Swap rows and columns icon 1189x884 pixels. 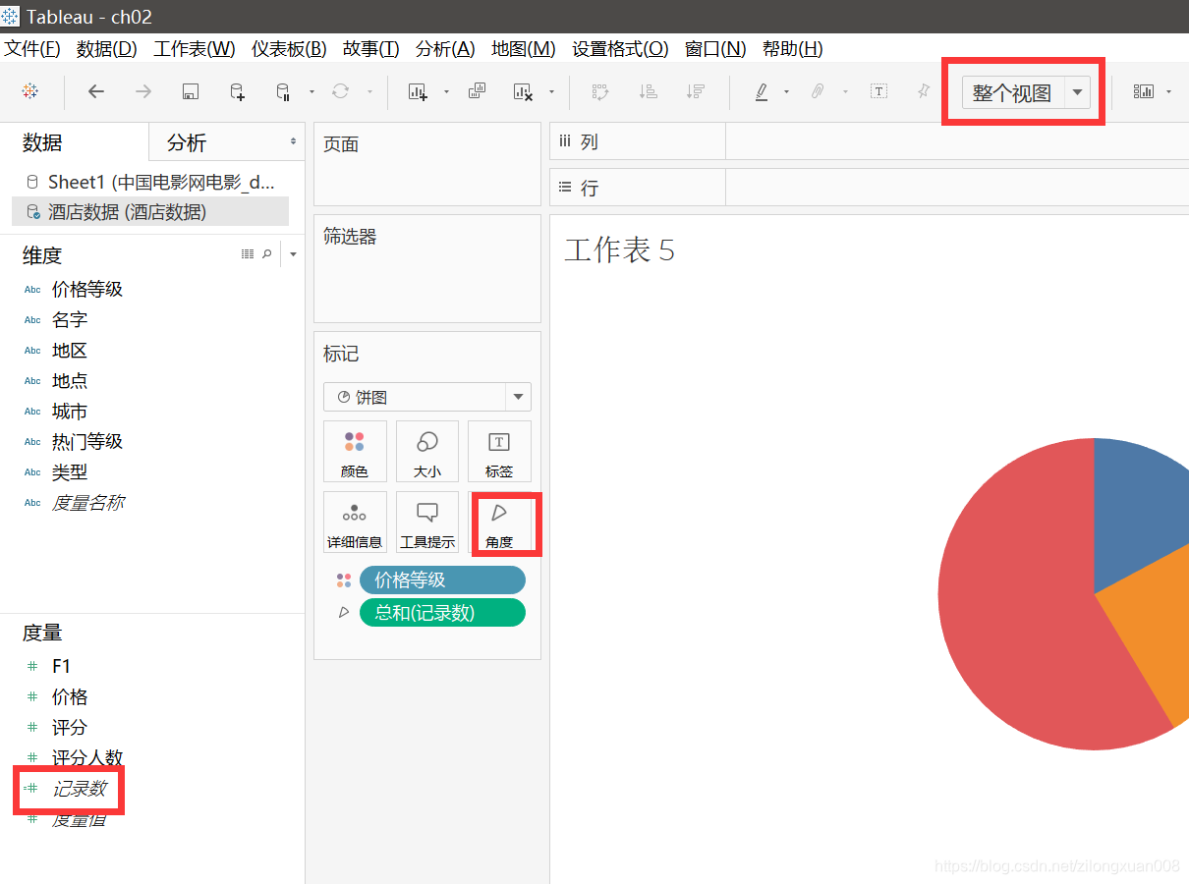click(600, 91)
